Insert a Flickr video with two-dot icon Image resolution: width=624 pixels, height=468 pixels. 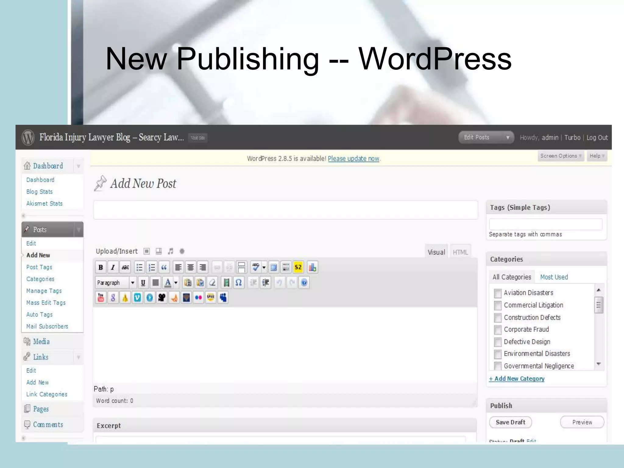coord(198,298)
